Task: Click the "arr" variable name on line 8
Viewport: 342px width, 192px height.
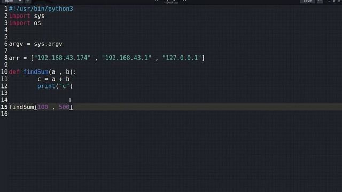Action: click(x=14, y=58)
